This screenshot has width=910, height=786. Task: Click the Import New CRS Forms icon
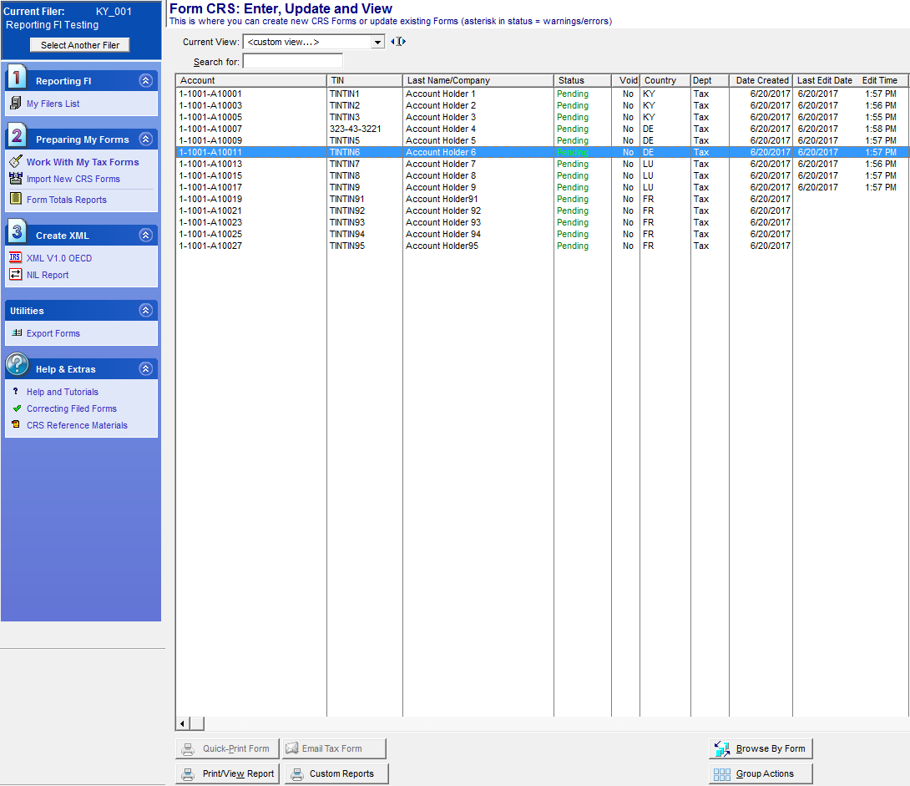pyautogui.click(x=16, y=179)
